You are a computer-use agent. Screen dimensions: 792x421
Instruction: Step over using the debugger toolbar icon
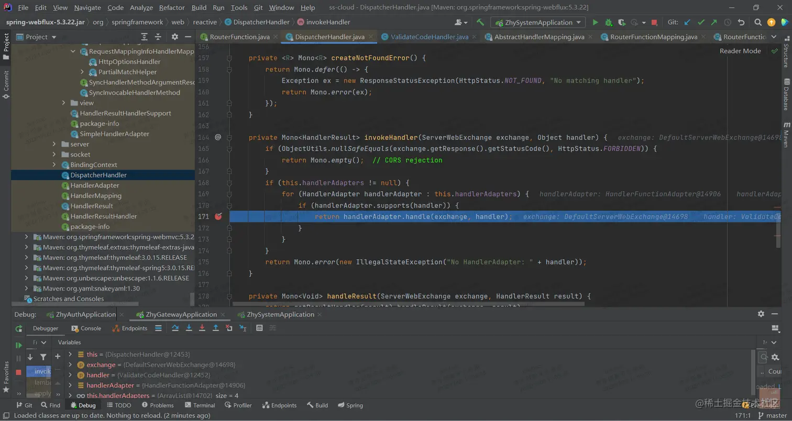[x=175, y=328]
